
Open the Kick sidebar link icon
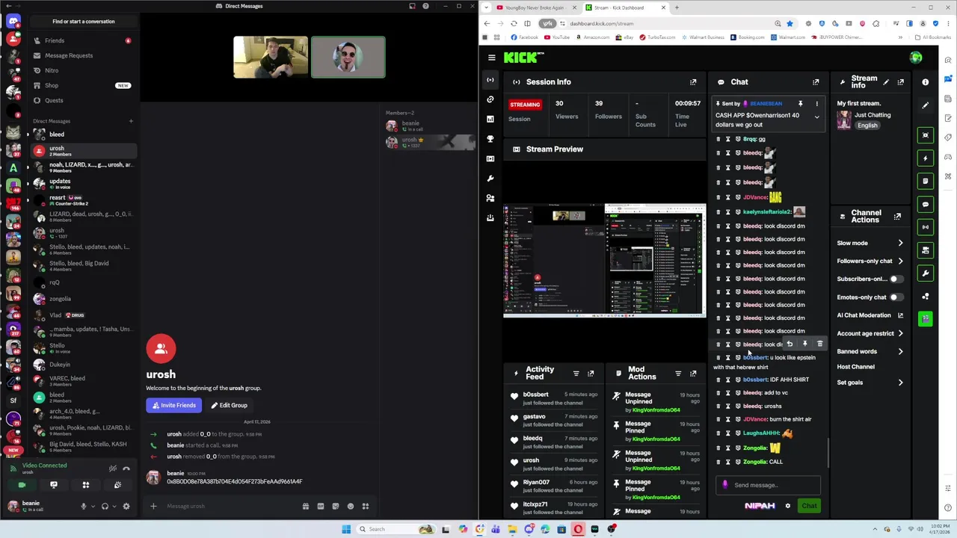click(x=490, y=99)
